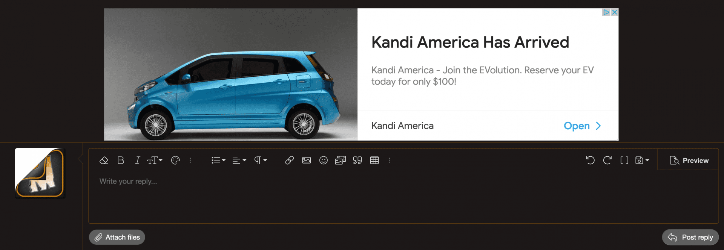Click the Post reply button
724x250 pixels.
coord(690,237)
